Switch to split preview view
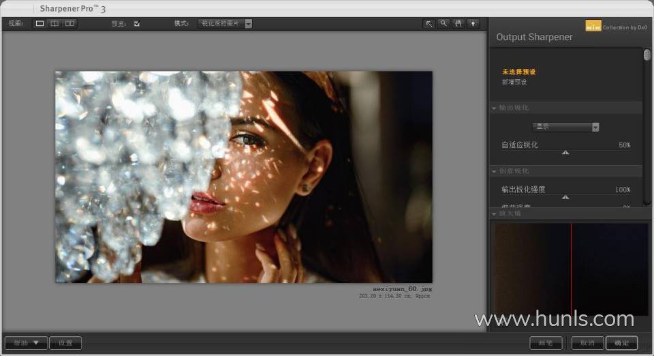 point(54,23)
